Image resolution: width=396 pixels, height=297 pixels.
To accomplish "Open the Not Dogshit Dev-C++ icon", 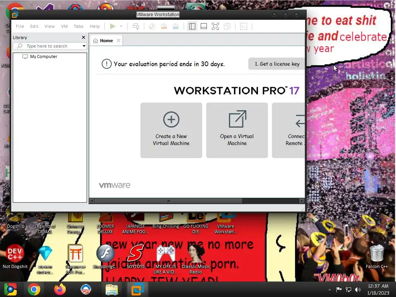I will [x=15, y=257].
